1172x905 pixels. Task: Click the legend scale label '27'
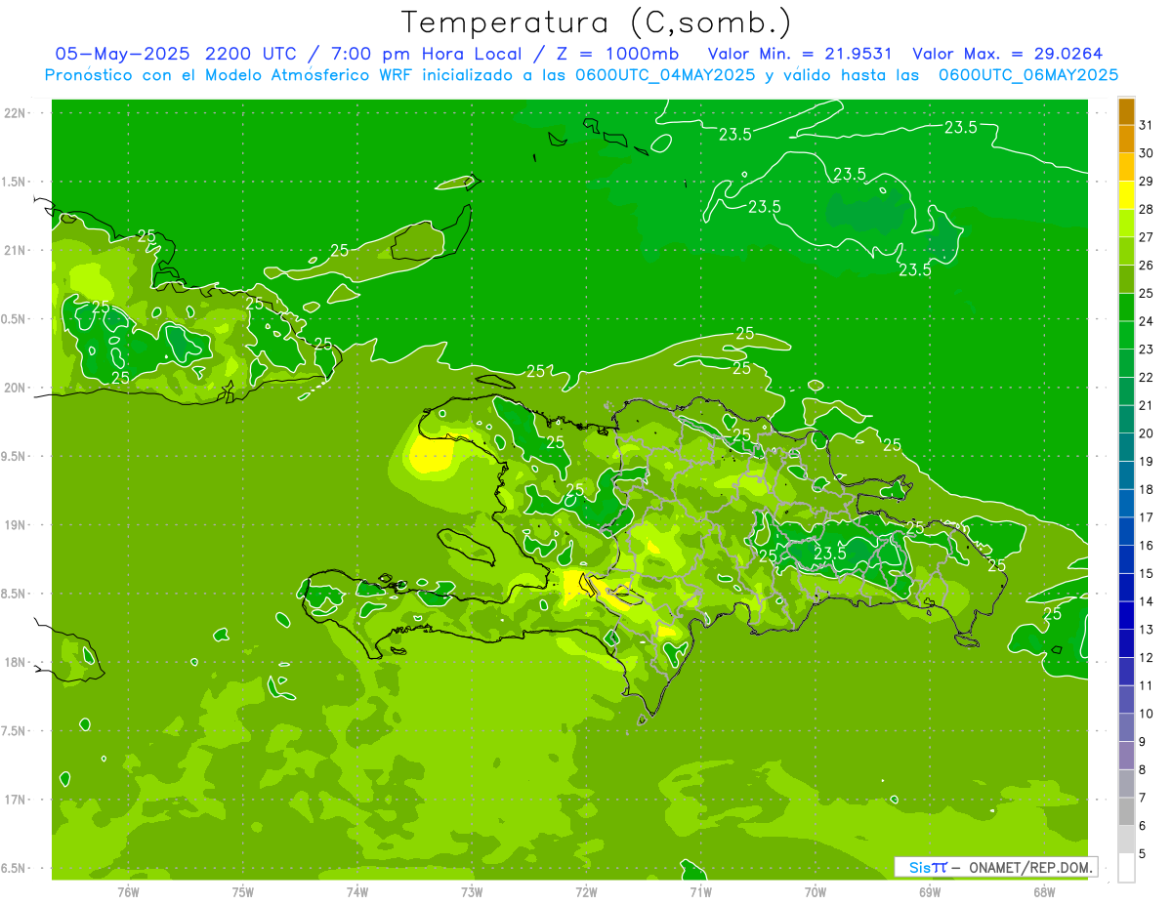[1146, 237]
